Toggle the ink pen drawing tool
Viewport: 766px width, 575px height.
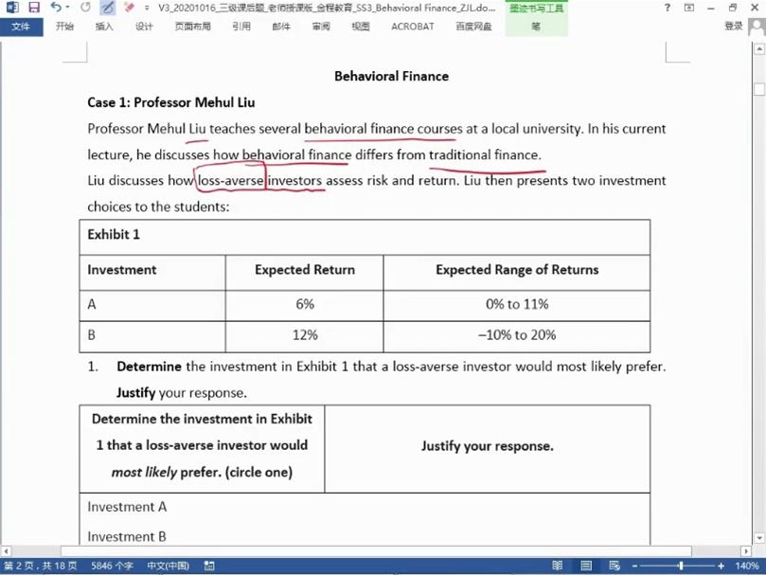click(107, 8)
